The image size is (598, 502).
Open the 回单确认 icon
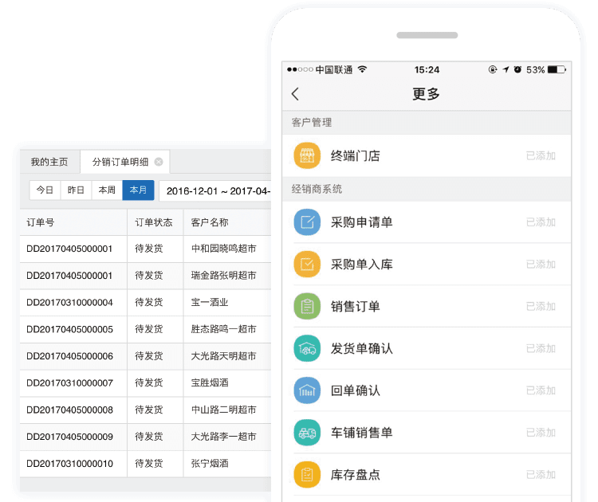pos(307,391)
